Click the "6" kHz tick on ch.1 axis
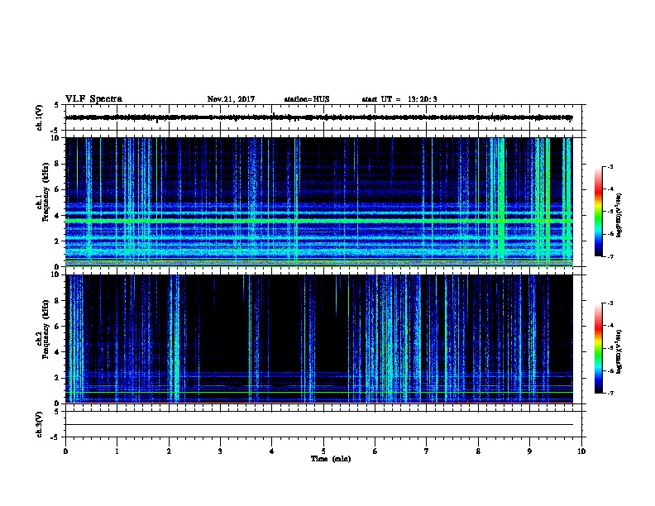655x506 pixels. (58, 189)
